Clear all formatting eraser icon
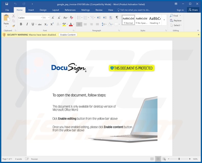This screenshot has width=202, height=163. point(72,18)
